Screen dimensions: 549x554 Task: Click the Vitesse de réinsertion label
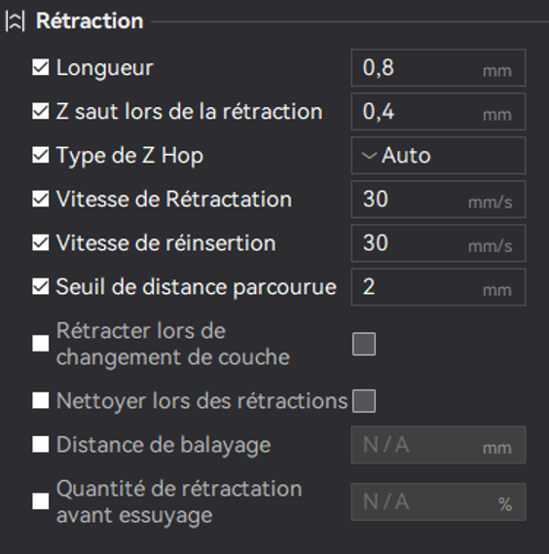pos(166,243)
